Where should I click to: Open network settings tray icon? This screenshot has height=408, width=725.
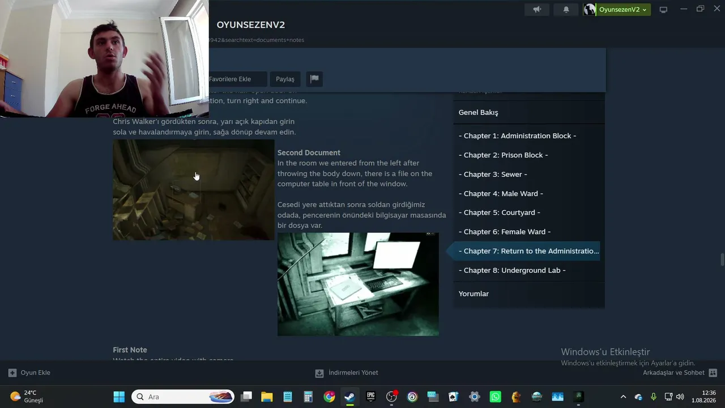pos(668,397)
